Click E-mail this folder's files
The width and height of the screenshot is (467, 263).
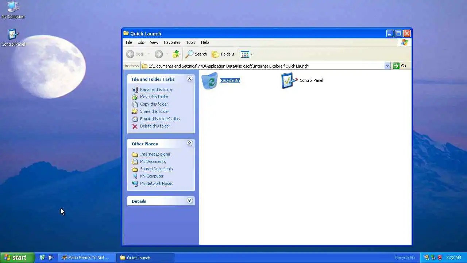coord(156,119)
